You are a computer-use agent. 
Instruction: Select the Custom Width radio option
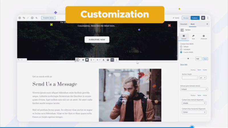181,52
